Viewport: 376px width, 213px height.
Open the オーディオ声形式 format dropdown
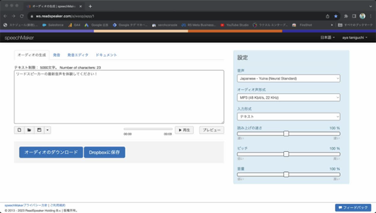[288, 97]
